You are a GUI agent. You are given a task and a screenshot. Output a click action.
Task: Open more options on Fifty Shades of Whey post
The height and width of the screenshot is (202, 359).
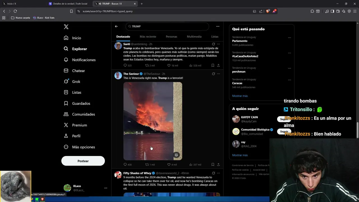pyautogui.click(x=218, y=173)
